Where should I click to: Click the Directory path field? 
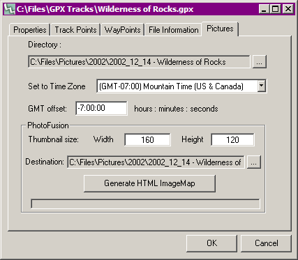tap(139, 62)
